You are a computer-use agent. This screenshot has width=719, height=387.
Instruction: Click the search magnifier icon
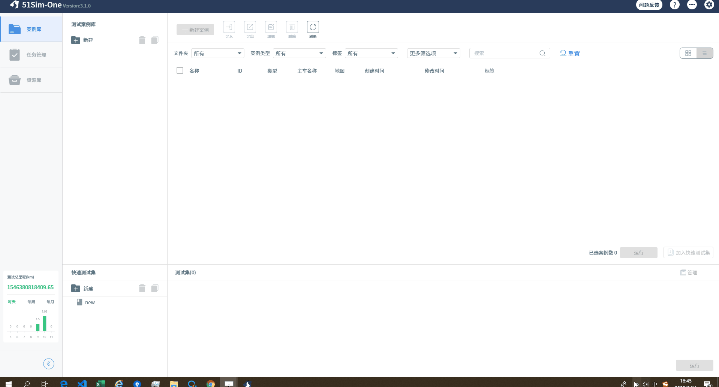tap(542, 53)
